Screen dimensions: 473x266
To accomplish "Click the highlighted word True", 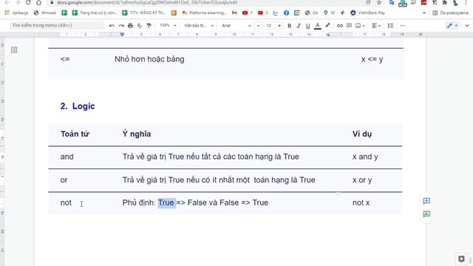I will coord(166,202).
